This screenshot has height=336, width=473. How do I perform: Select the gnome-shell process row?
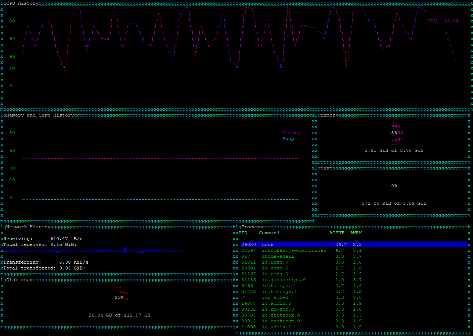pyautogui.click(x=354, y=256)
